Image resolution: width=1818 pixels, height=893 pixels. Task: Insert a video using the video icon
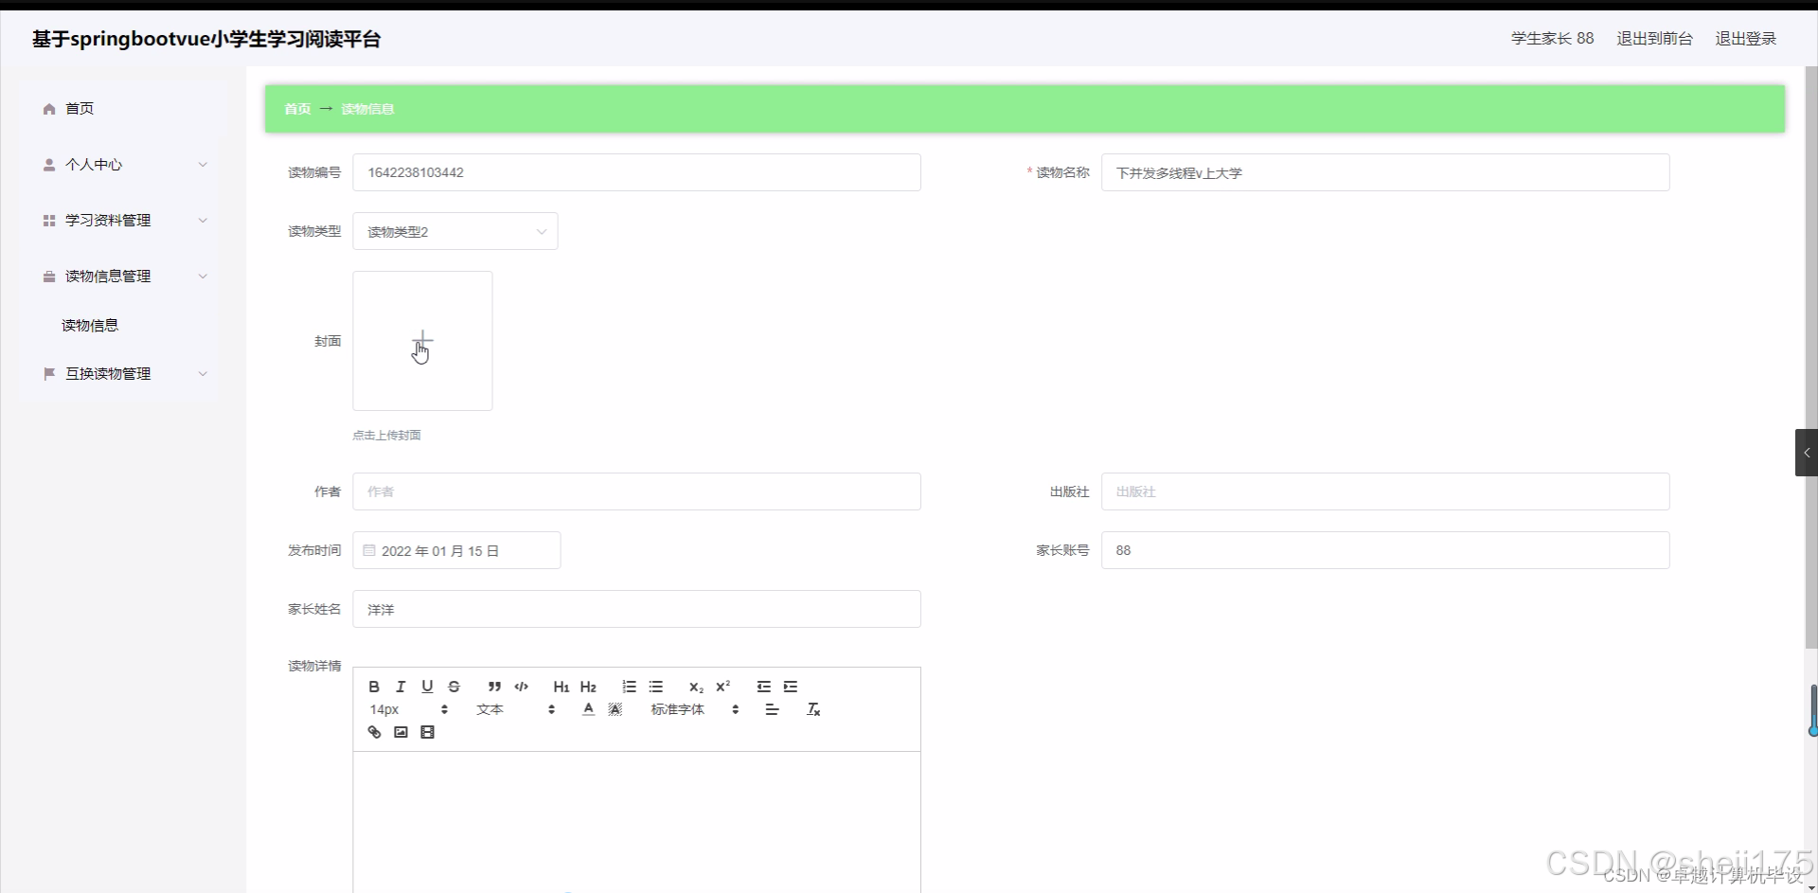tap(427, 731)
